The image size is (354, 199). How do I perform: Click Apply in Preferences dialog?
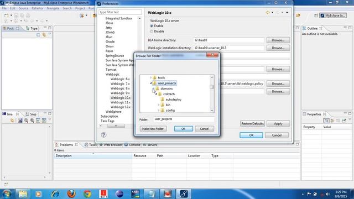click(x=278, y=124)
